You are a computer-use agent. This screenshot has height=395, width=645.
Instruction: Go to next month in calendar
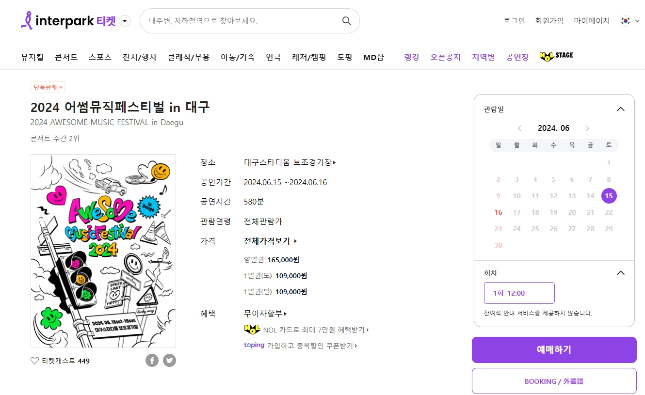click(x=587, y=128)
